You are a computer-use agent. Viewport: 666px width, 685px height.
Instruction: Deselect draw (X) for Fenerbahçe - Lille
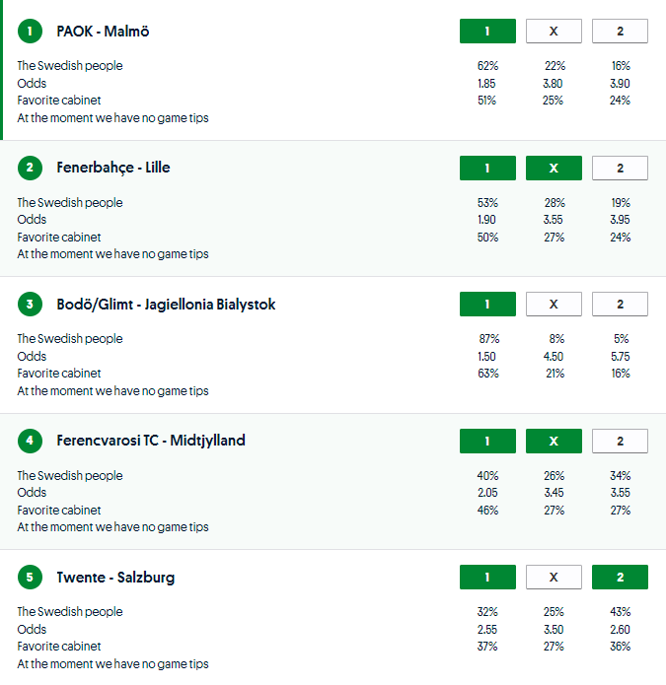coord(554,169)
